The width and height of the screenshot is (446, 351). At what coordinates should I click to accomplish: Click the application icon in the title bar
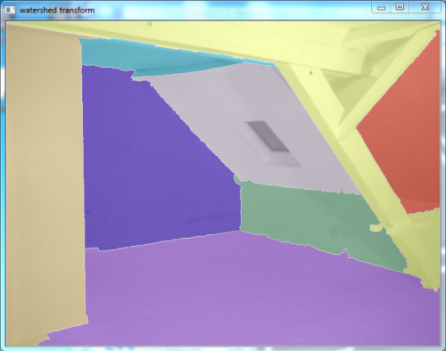pos(10,10)
